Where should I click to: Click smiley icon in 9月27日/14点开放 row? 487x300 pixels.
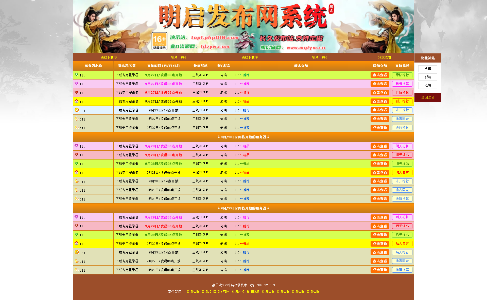pyautogui.click(x=77, y=110)
